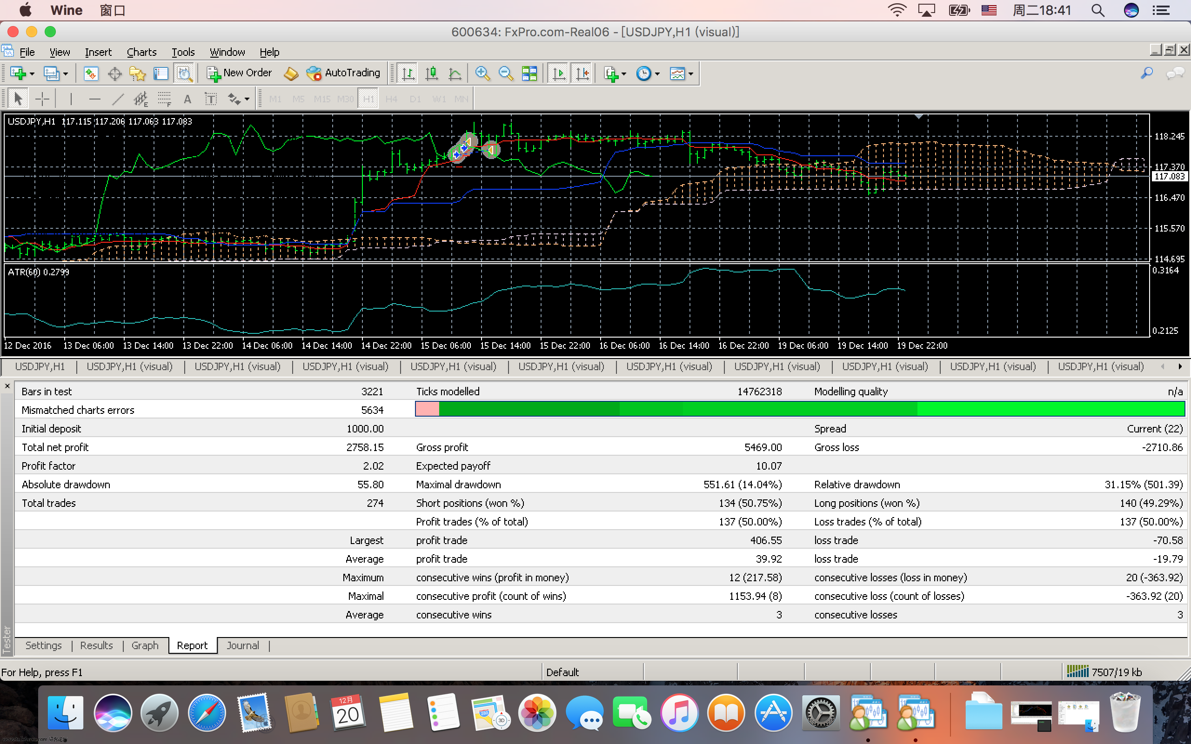Toggle chart shift
Image resolution: width=1191 pixels, height=744 pixels.
tap(582, 74)
